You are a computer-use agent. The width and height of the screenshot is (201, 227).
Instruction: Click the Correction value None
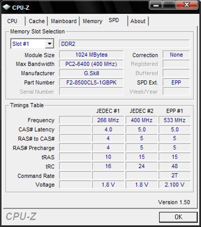pyautogui.click(x=176, y=55)
